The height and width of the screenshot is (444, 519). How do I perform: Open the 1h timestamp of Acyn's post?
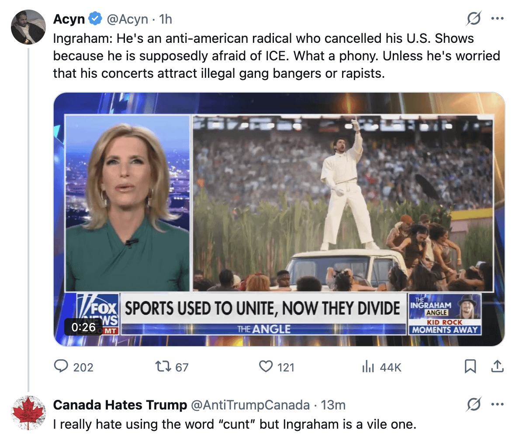tap(166, 19)
